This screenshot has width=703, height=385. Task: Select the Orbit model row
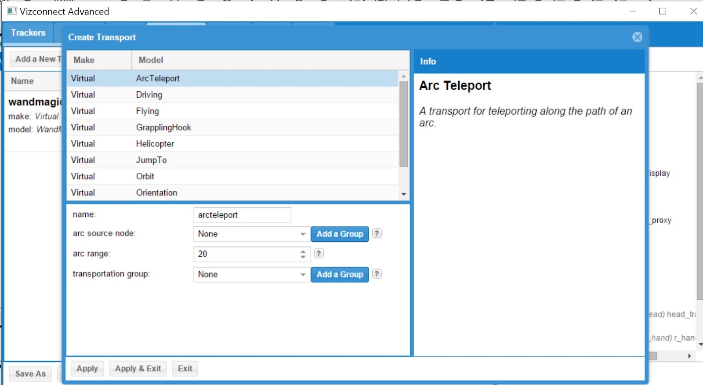point(233,176)
